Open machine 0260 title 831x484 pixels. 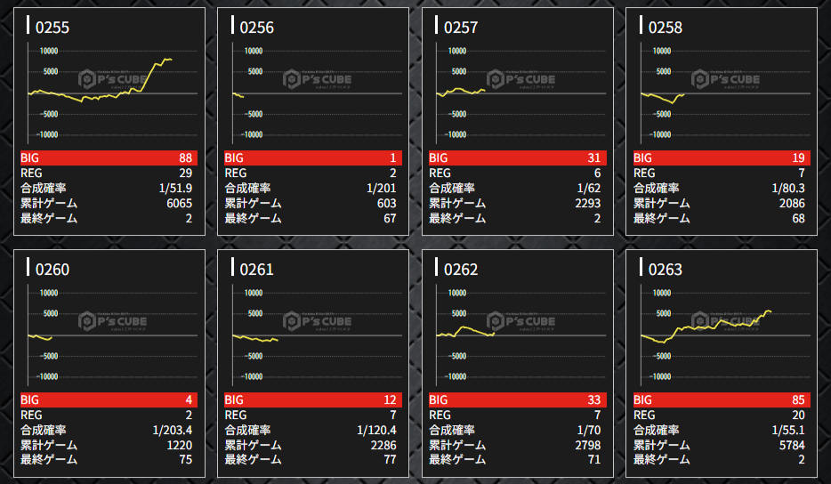[x=52, y=270]
